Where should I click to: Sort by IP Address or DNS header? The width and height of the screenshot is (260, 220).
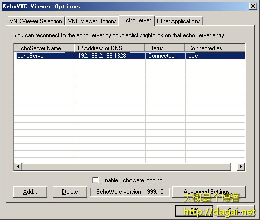click(x=109, y=48)
